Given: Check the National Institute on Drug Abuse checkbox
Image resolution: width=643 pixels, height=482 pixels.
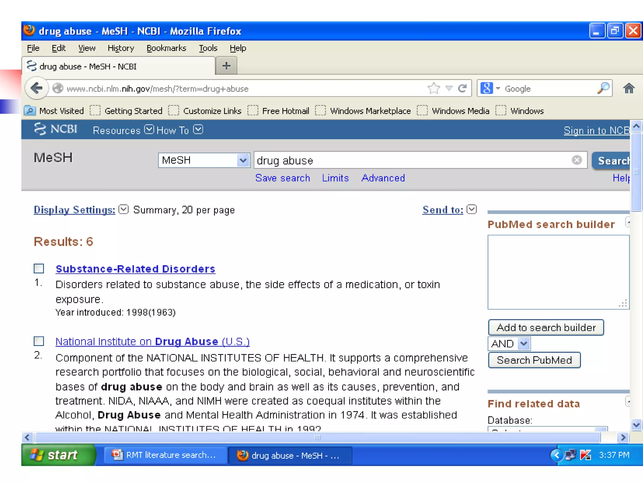Looking at the screenshot, I should pos(39,341).
